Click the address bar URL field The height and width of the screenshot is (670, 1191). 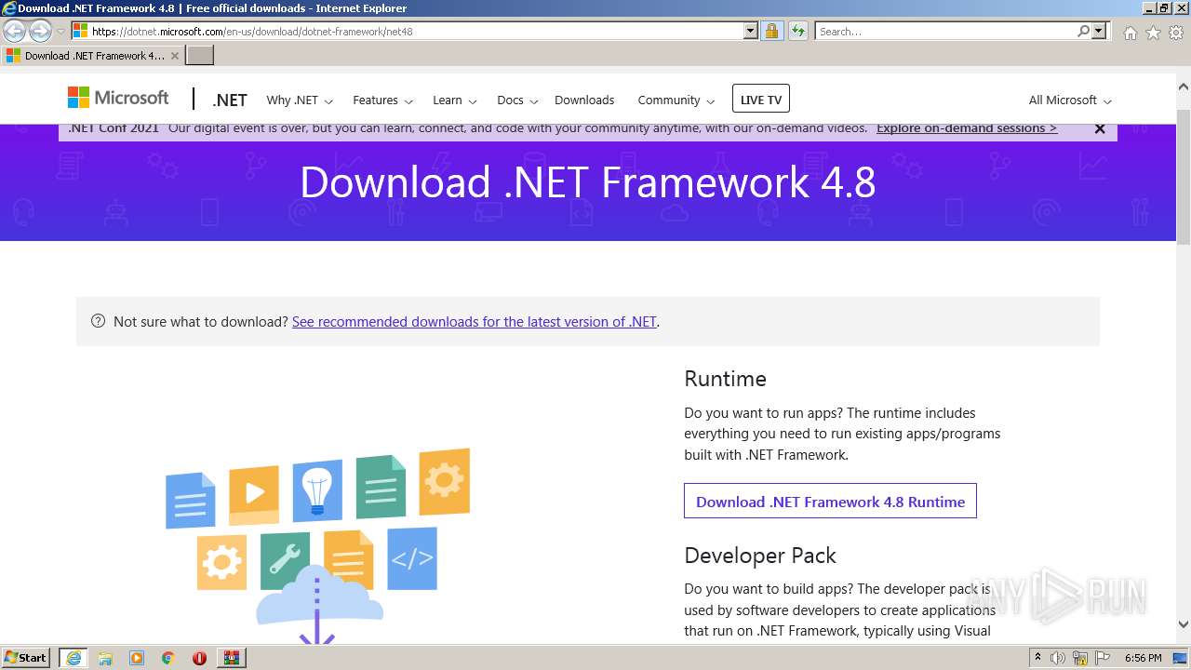[x=416, y=31]
